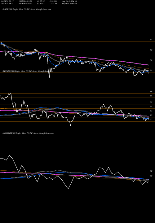Image resolution: width=155 pixels, height=223 pixels.
Task: Click the 38 price label on weekly chart
Action: coord(151,96)
